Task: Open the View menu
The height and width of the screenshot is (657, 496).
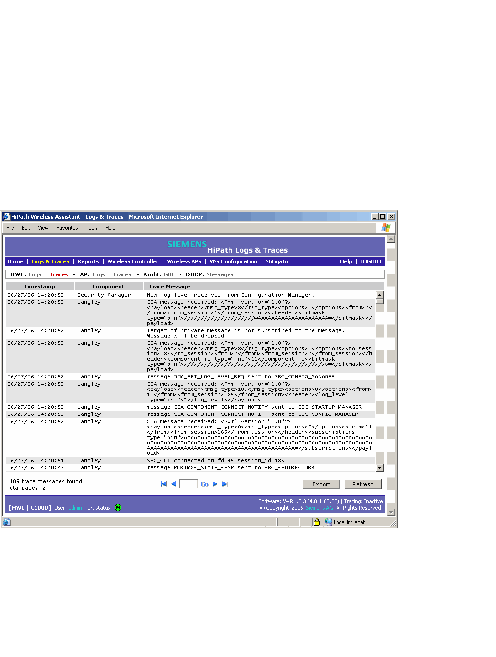Action: 43,228
